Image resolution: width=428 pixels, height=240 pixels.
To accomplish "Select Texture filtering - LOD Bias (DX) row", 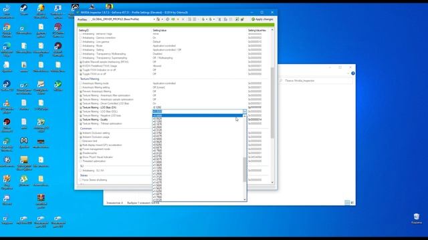I will pyautogui.click(x=174, y=107).
